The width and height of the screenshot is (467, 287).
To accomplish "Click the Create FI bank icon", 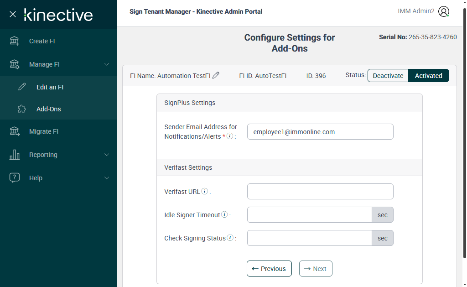I will click(15, 41).
